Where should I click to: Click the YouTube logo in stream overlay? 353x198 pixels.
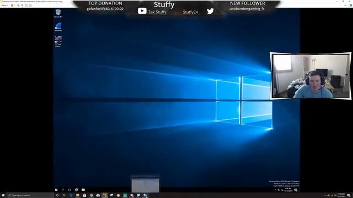(142, 11)
